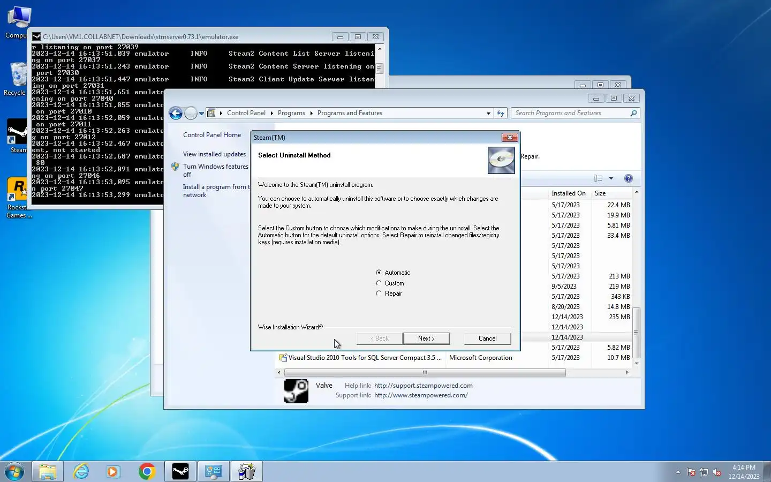Open the Windows Start menu
The image size is (771, 482).
(x=14, y=472)
